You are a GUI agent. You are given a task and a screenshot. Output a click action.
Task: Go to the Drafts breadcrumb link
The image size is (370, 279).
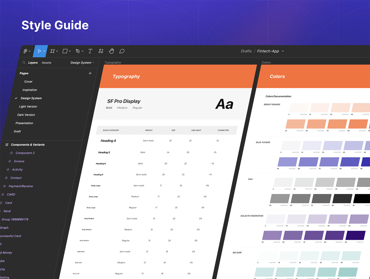(x=246, y=51)
